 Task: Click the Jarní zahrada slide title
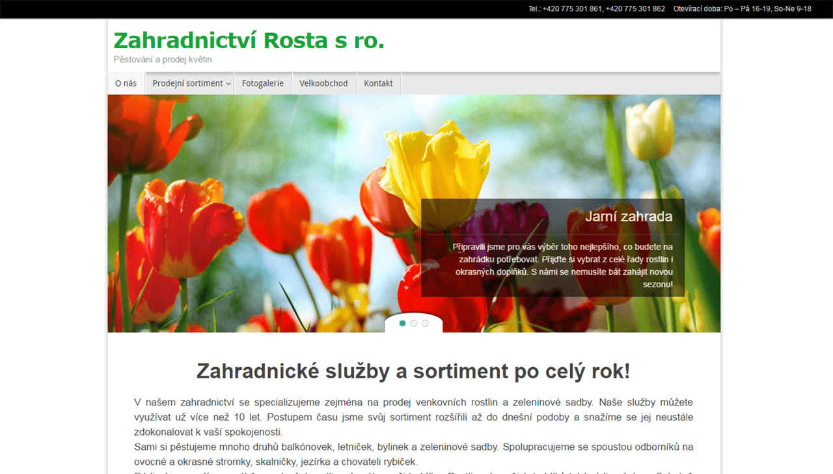click(628, 217)
